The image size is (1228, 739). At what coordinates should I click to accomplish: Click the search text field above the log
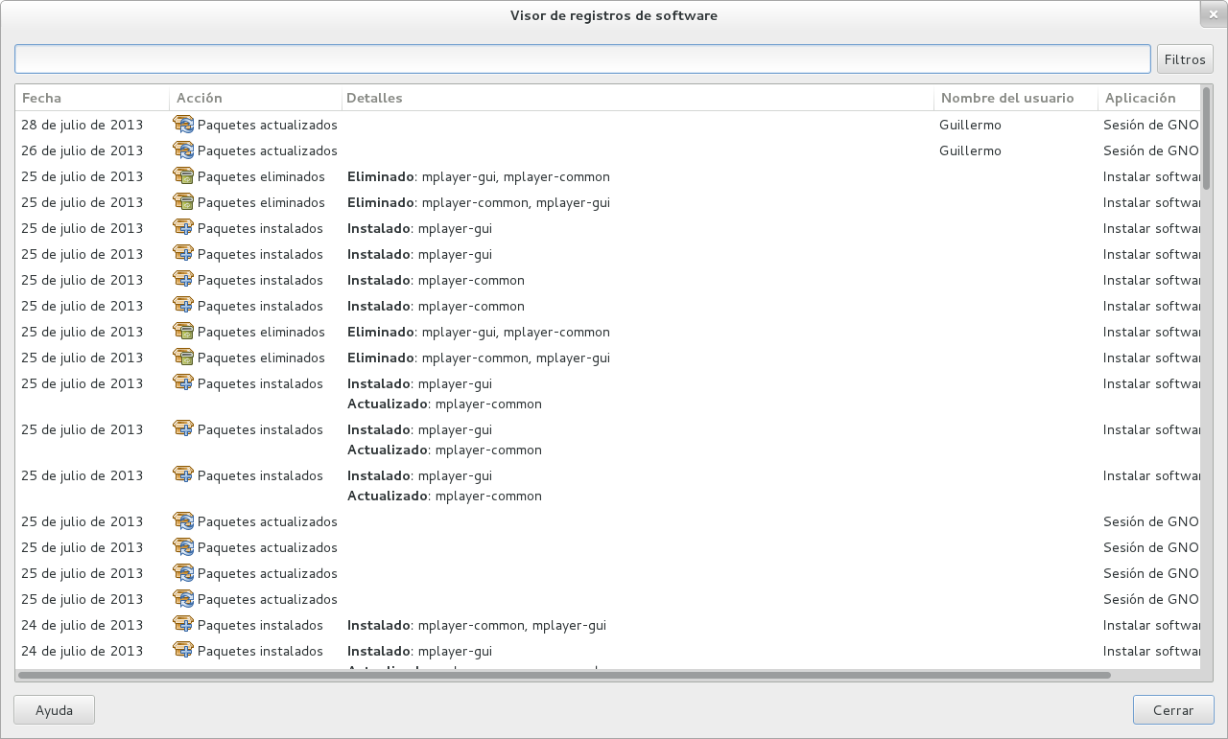coord(582,58)
